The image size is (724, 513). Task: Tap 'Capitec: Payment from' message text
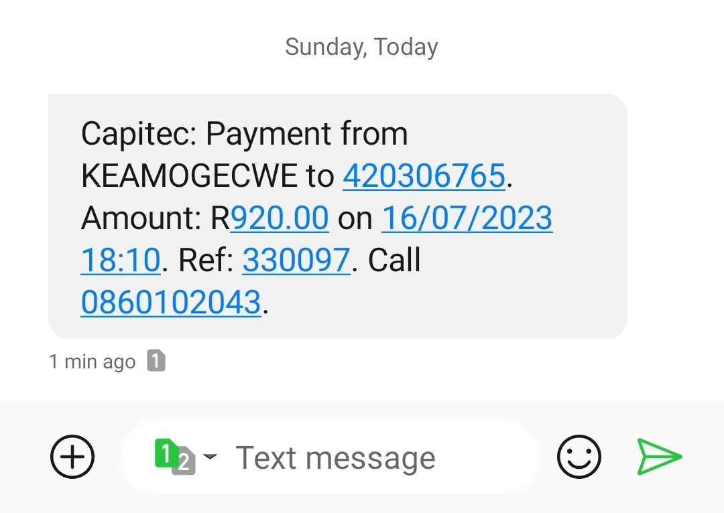pos(244,134)
